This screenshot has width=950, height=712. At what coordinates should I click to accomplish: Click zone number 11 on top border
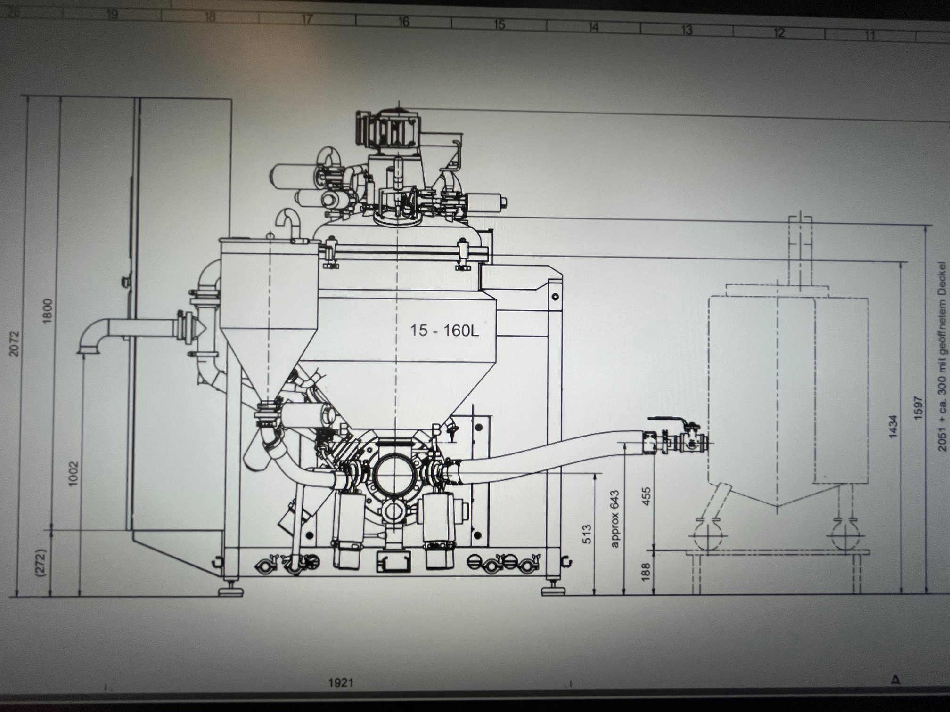point(869,35)
